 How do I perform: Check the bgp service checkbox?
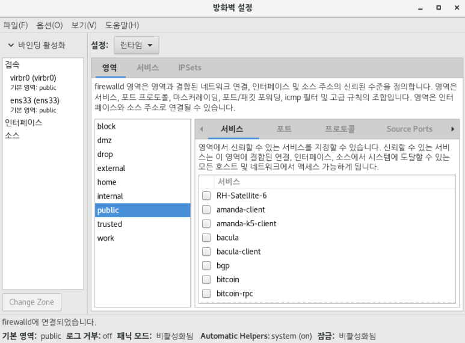[206, 265]
